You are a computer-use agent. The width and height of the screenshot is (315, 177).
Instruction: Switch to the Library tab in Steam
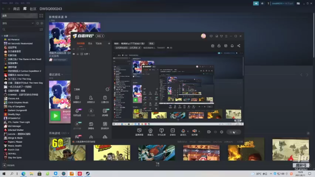25,9
